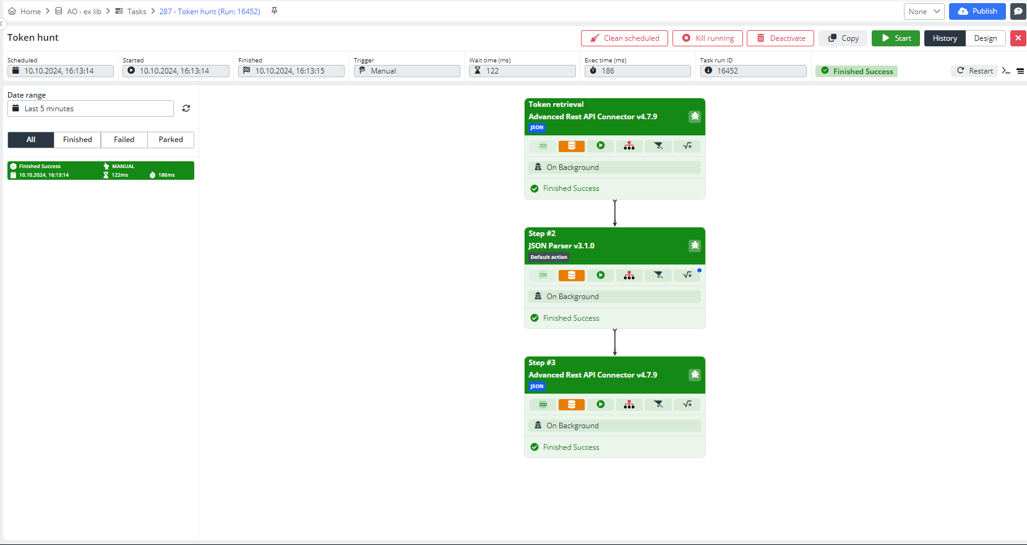
Task: Click the debug bug icon on Token retrieval
Action: click(x=695, y=117)
